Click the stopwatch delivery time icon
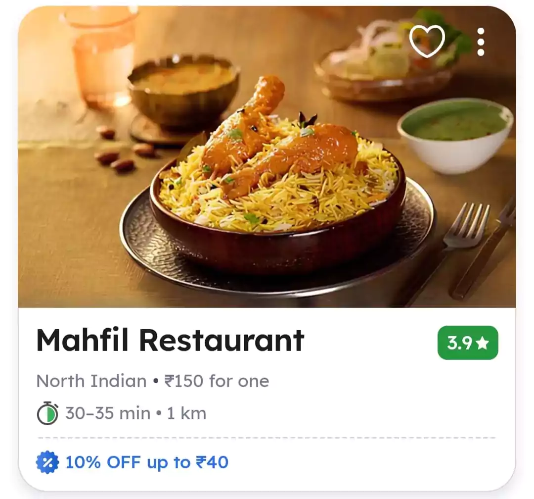The width and height of the screenshot is (534, 499). [47, 413]
